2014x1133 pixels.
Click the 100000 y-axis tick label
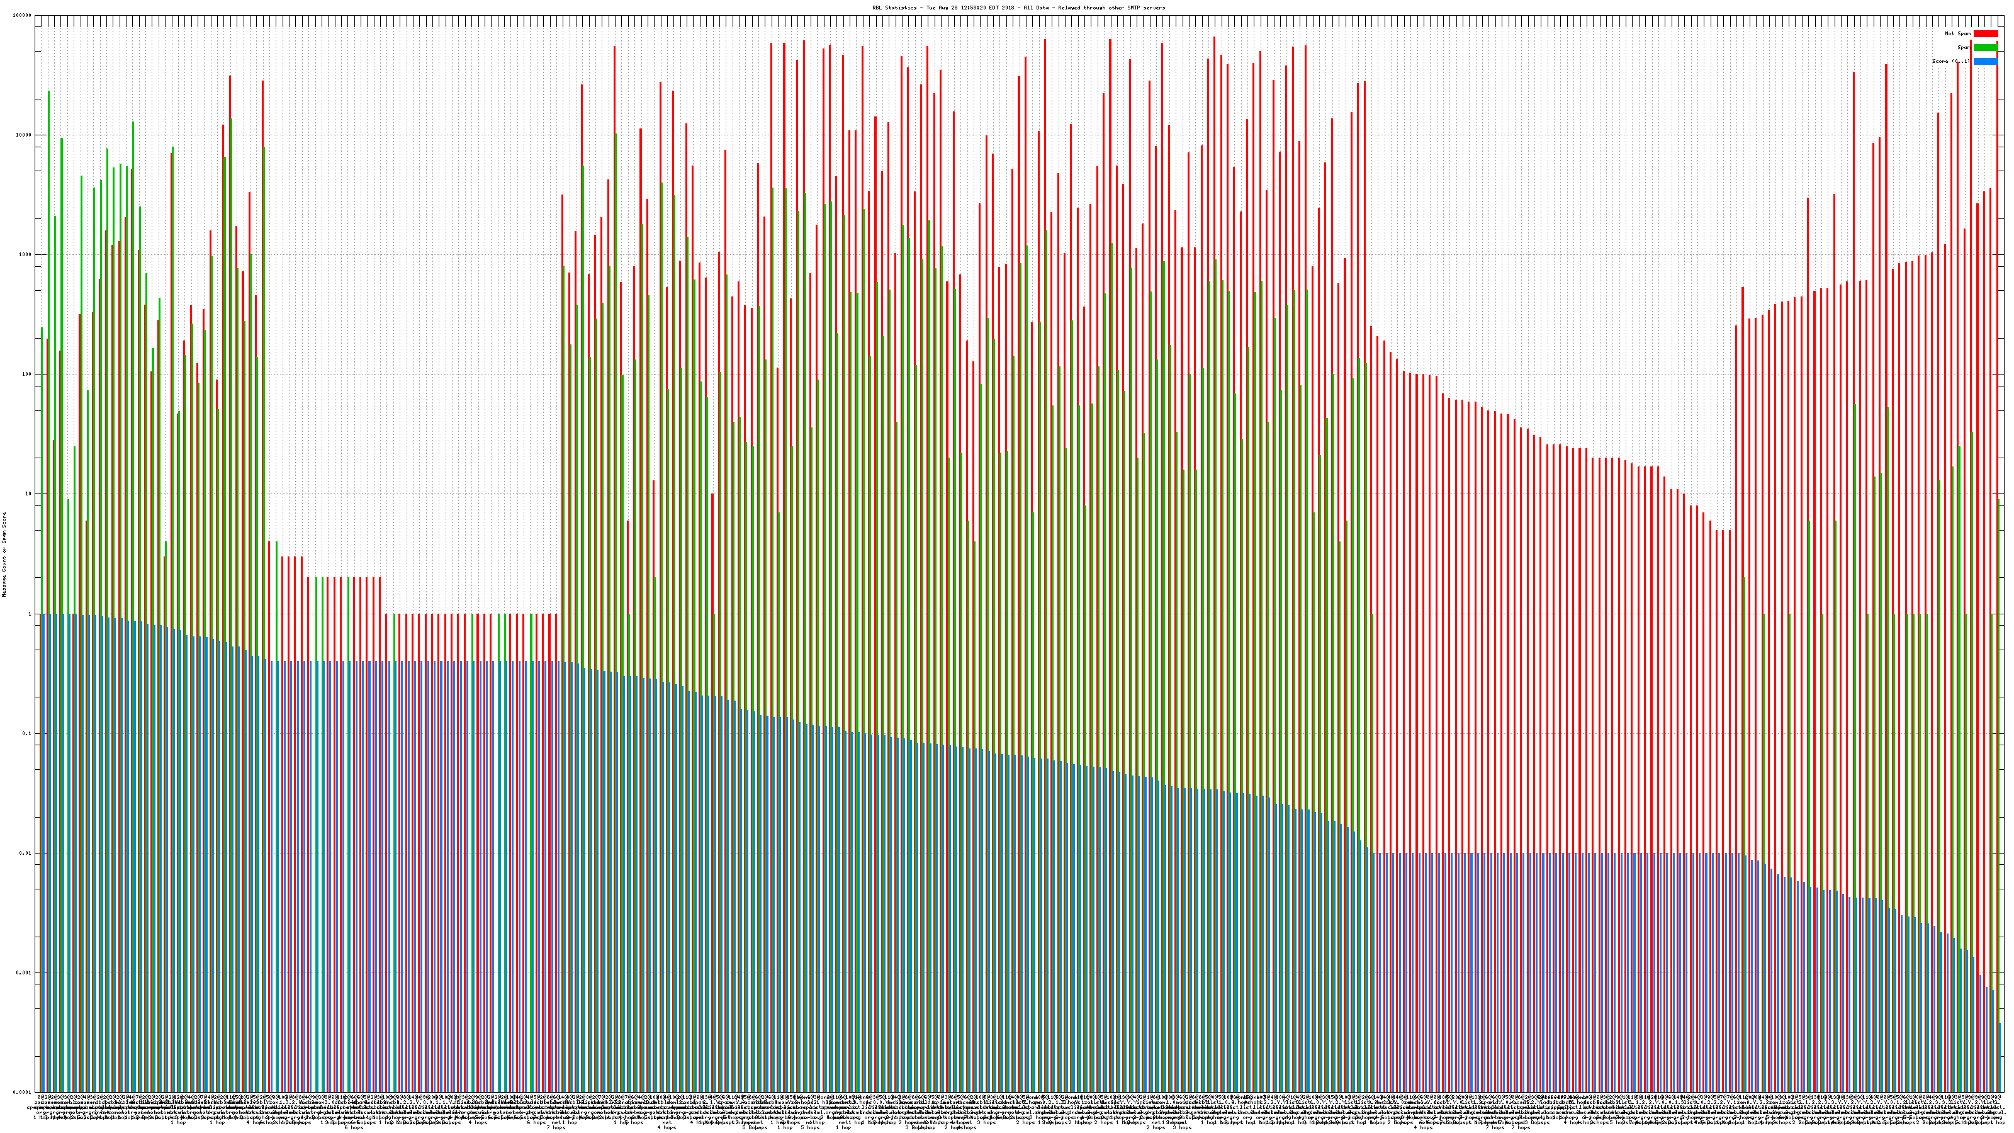pyautogui.click(x=23, y=16)
